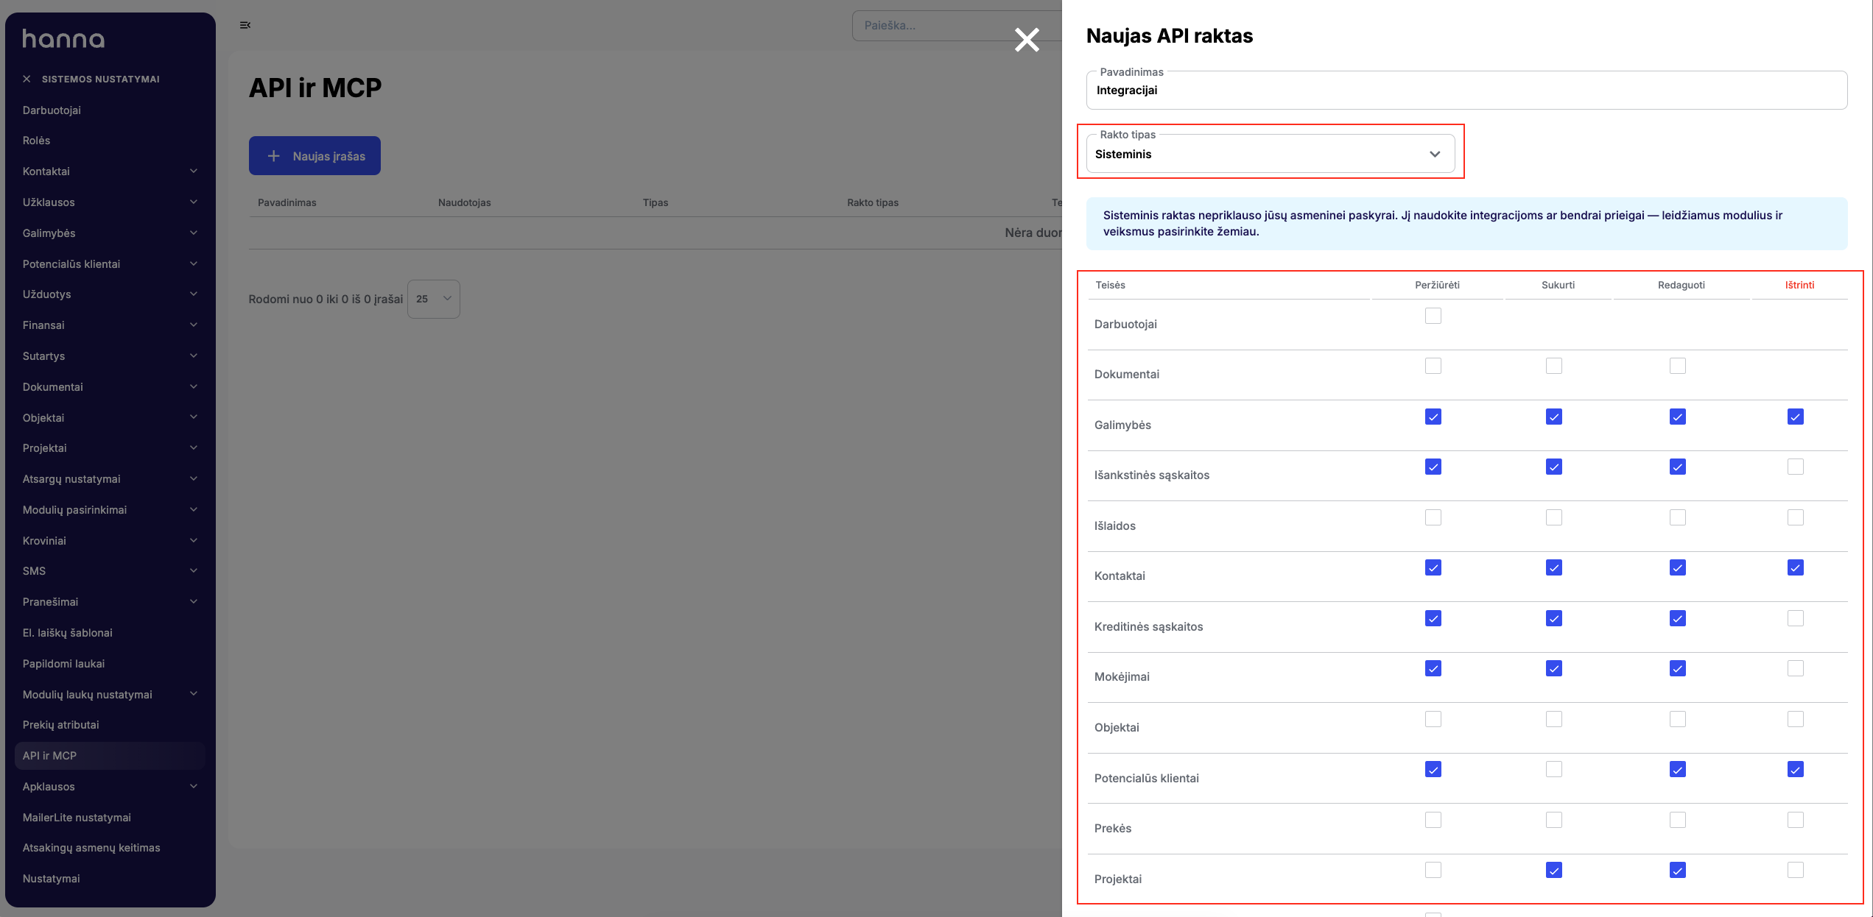Expand Modulių pasirinkimai in the sidebar
1873x917 pixels.
(110, 510)
